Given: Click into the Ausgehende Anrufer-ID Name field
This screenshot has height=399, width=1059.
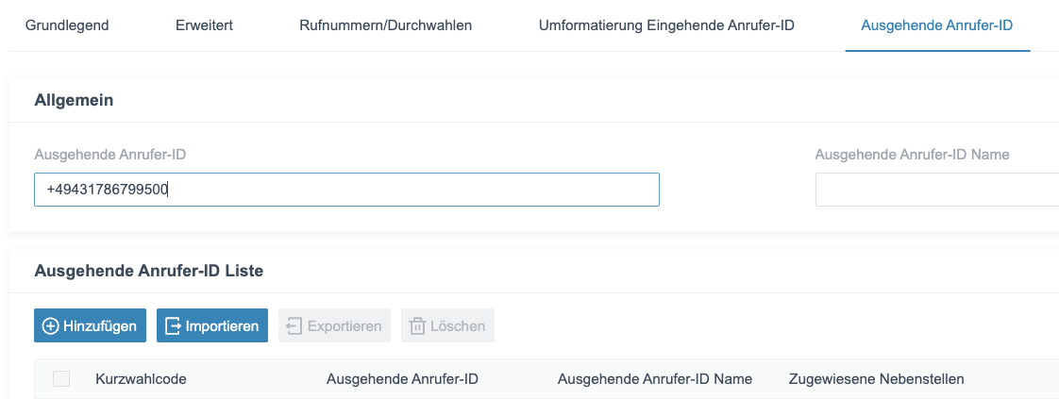Looking at the screenshot, I should coord(936,190).
